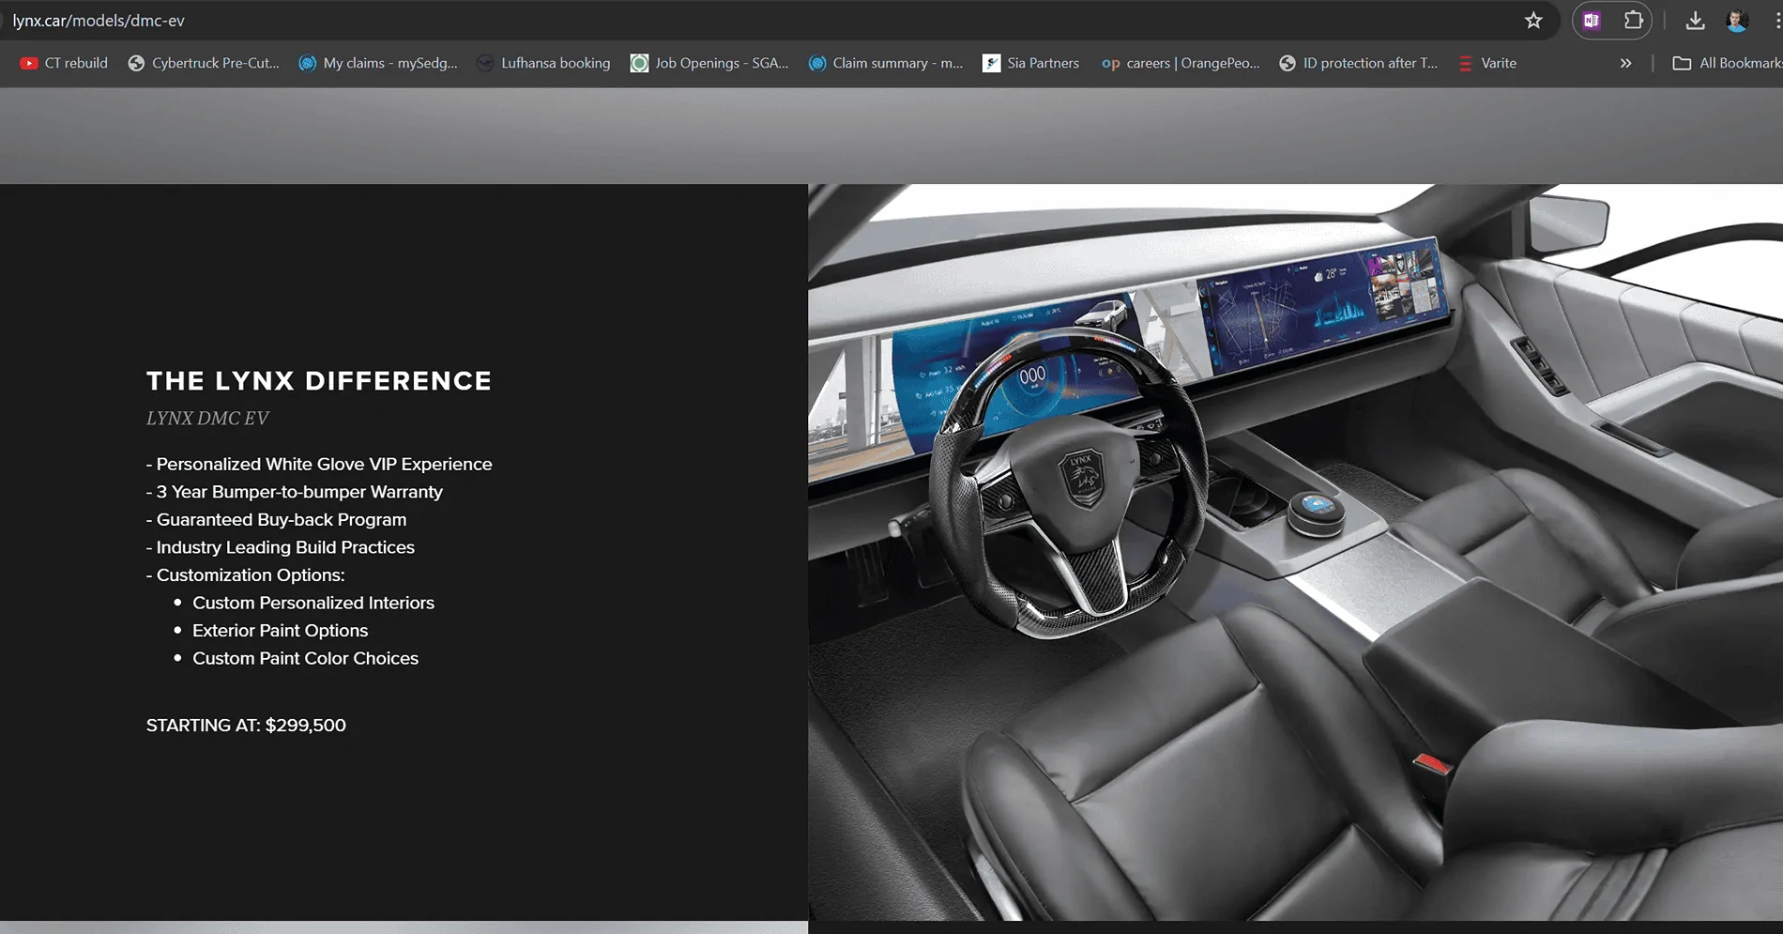
Task: Click the Claim summary favicon
Action: pyautogui.click(x=817, y=63)
